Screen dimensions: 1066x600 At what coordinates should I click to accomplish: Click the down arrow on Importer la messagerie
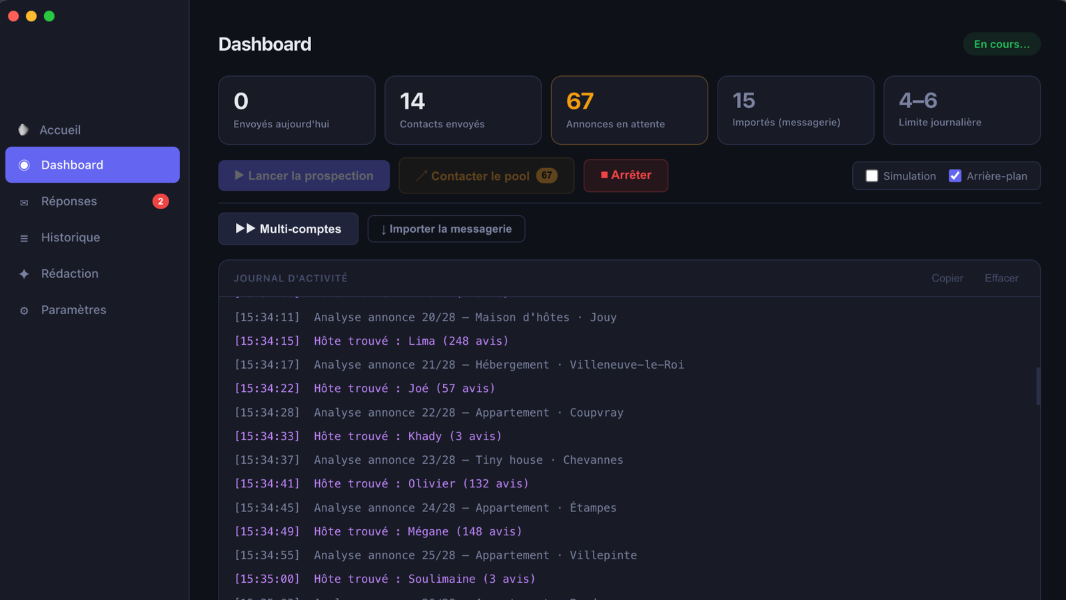tap(384, 229)
